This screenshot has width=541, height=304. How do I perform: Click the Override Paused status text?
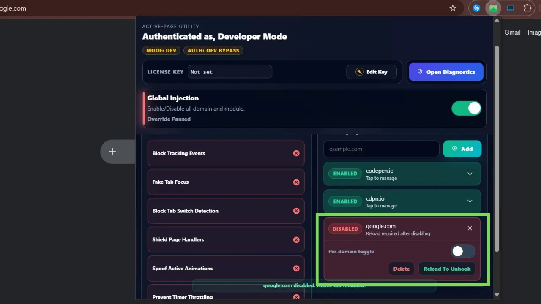pos(169,119)
